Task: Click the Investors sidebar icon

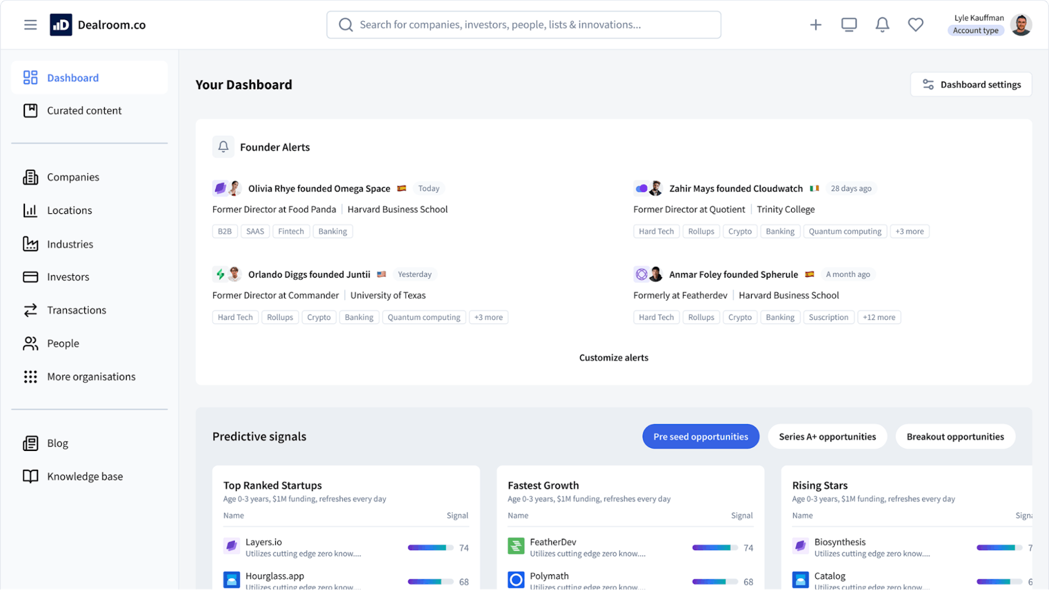Action: [31, 277]
